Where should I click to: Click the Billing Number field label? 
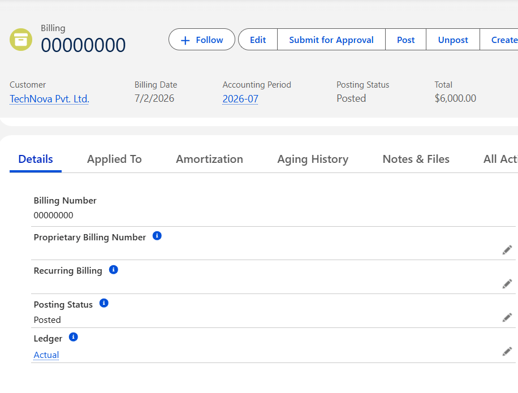pyautogui.click(x=65, y=201)
